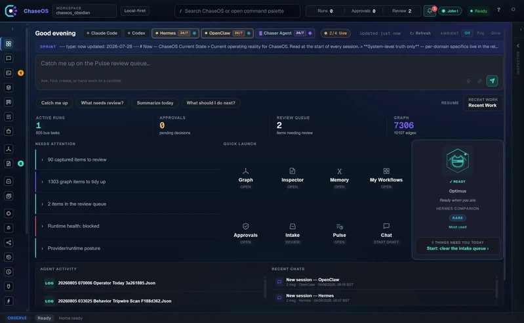
Task: Open the Inspector panel chevron on right edge
Action: (518, 45)
